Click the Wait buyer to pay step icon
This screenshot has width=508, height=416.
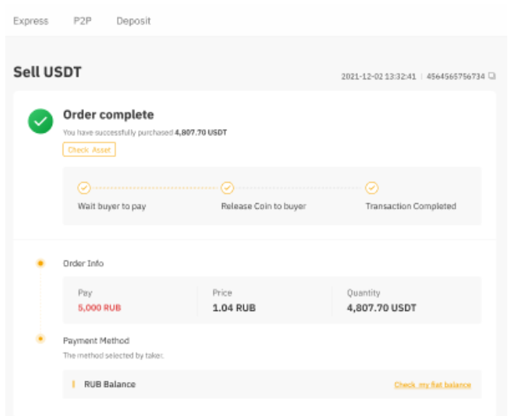tap(84, 188)
